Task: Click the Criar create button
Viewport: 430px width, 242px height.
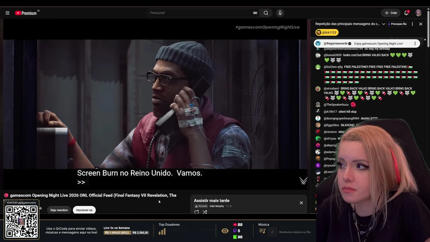Action: coord(391,13)
